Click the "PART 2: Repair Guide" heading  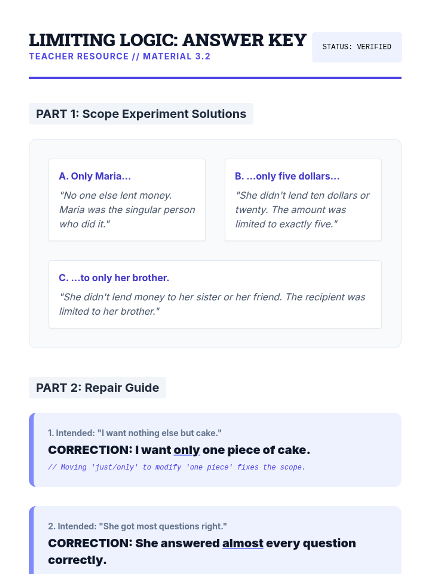pos(97,387)
